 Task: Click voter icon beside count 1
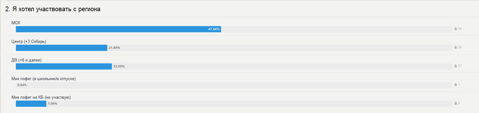pos(456,85)
